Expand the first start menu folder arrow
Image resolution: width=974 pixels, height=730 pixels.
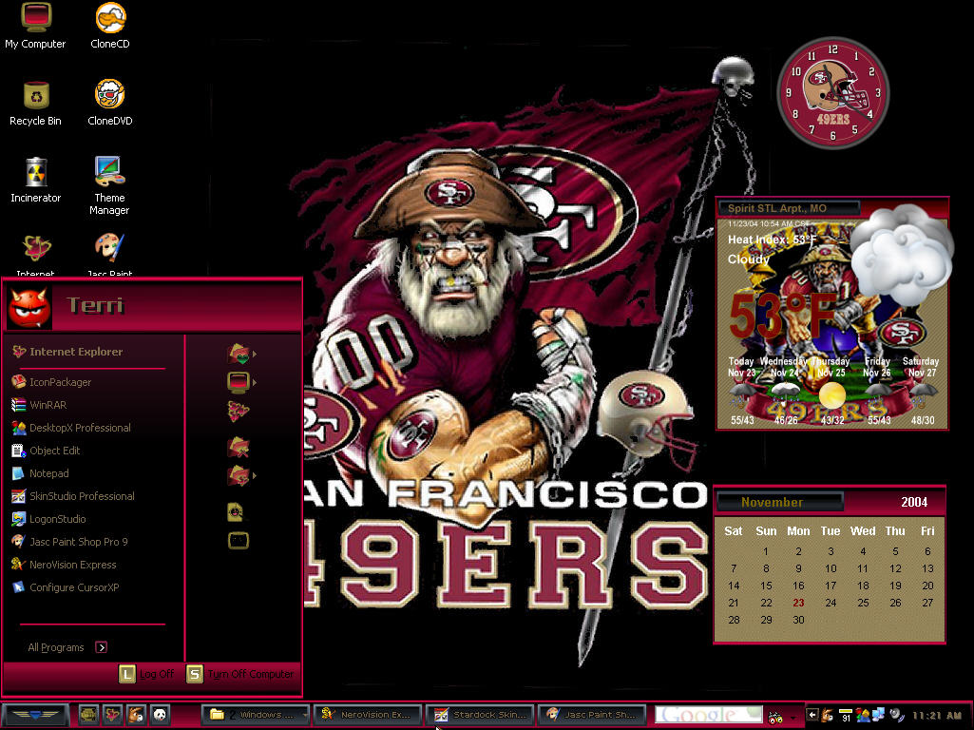[254, 355]
